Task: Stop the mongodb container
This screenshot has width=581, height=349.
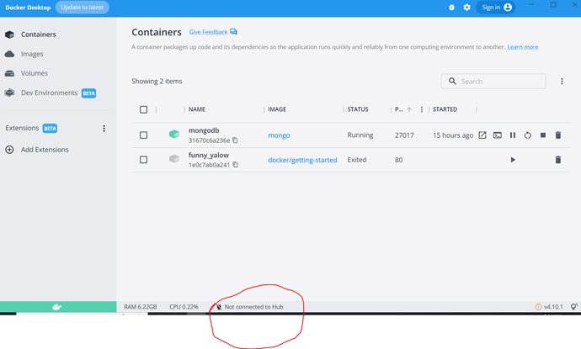Action: (x=543, y=135)
